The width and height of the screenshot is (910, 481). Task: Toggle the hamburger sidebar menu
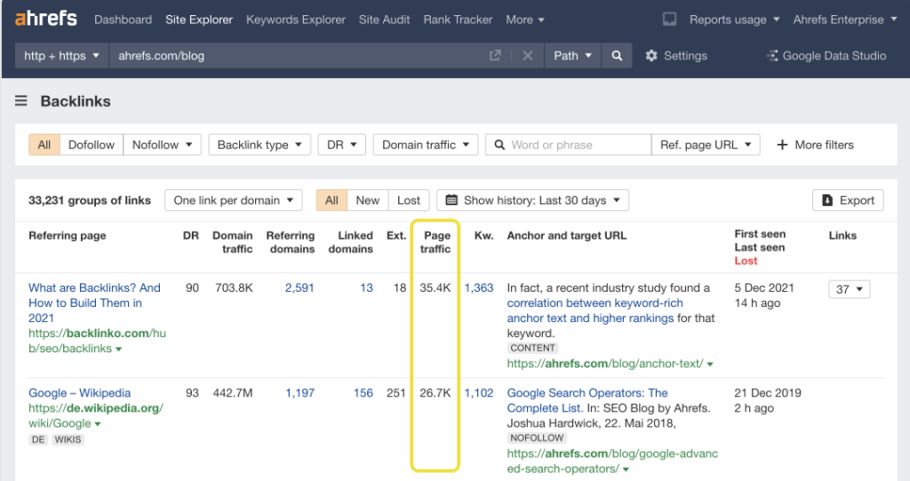coord(21,101)
